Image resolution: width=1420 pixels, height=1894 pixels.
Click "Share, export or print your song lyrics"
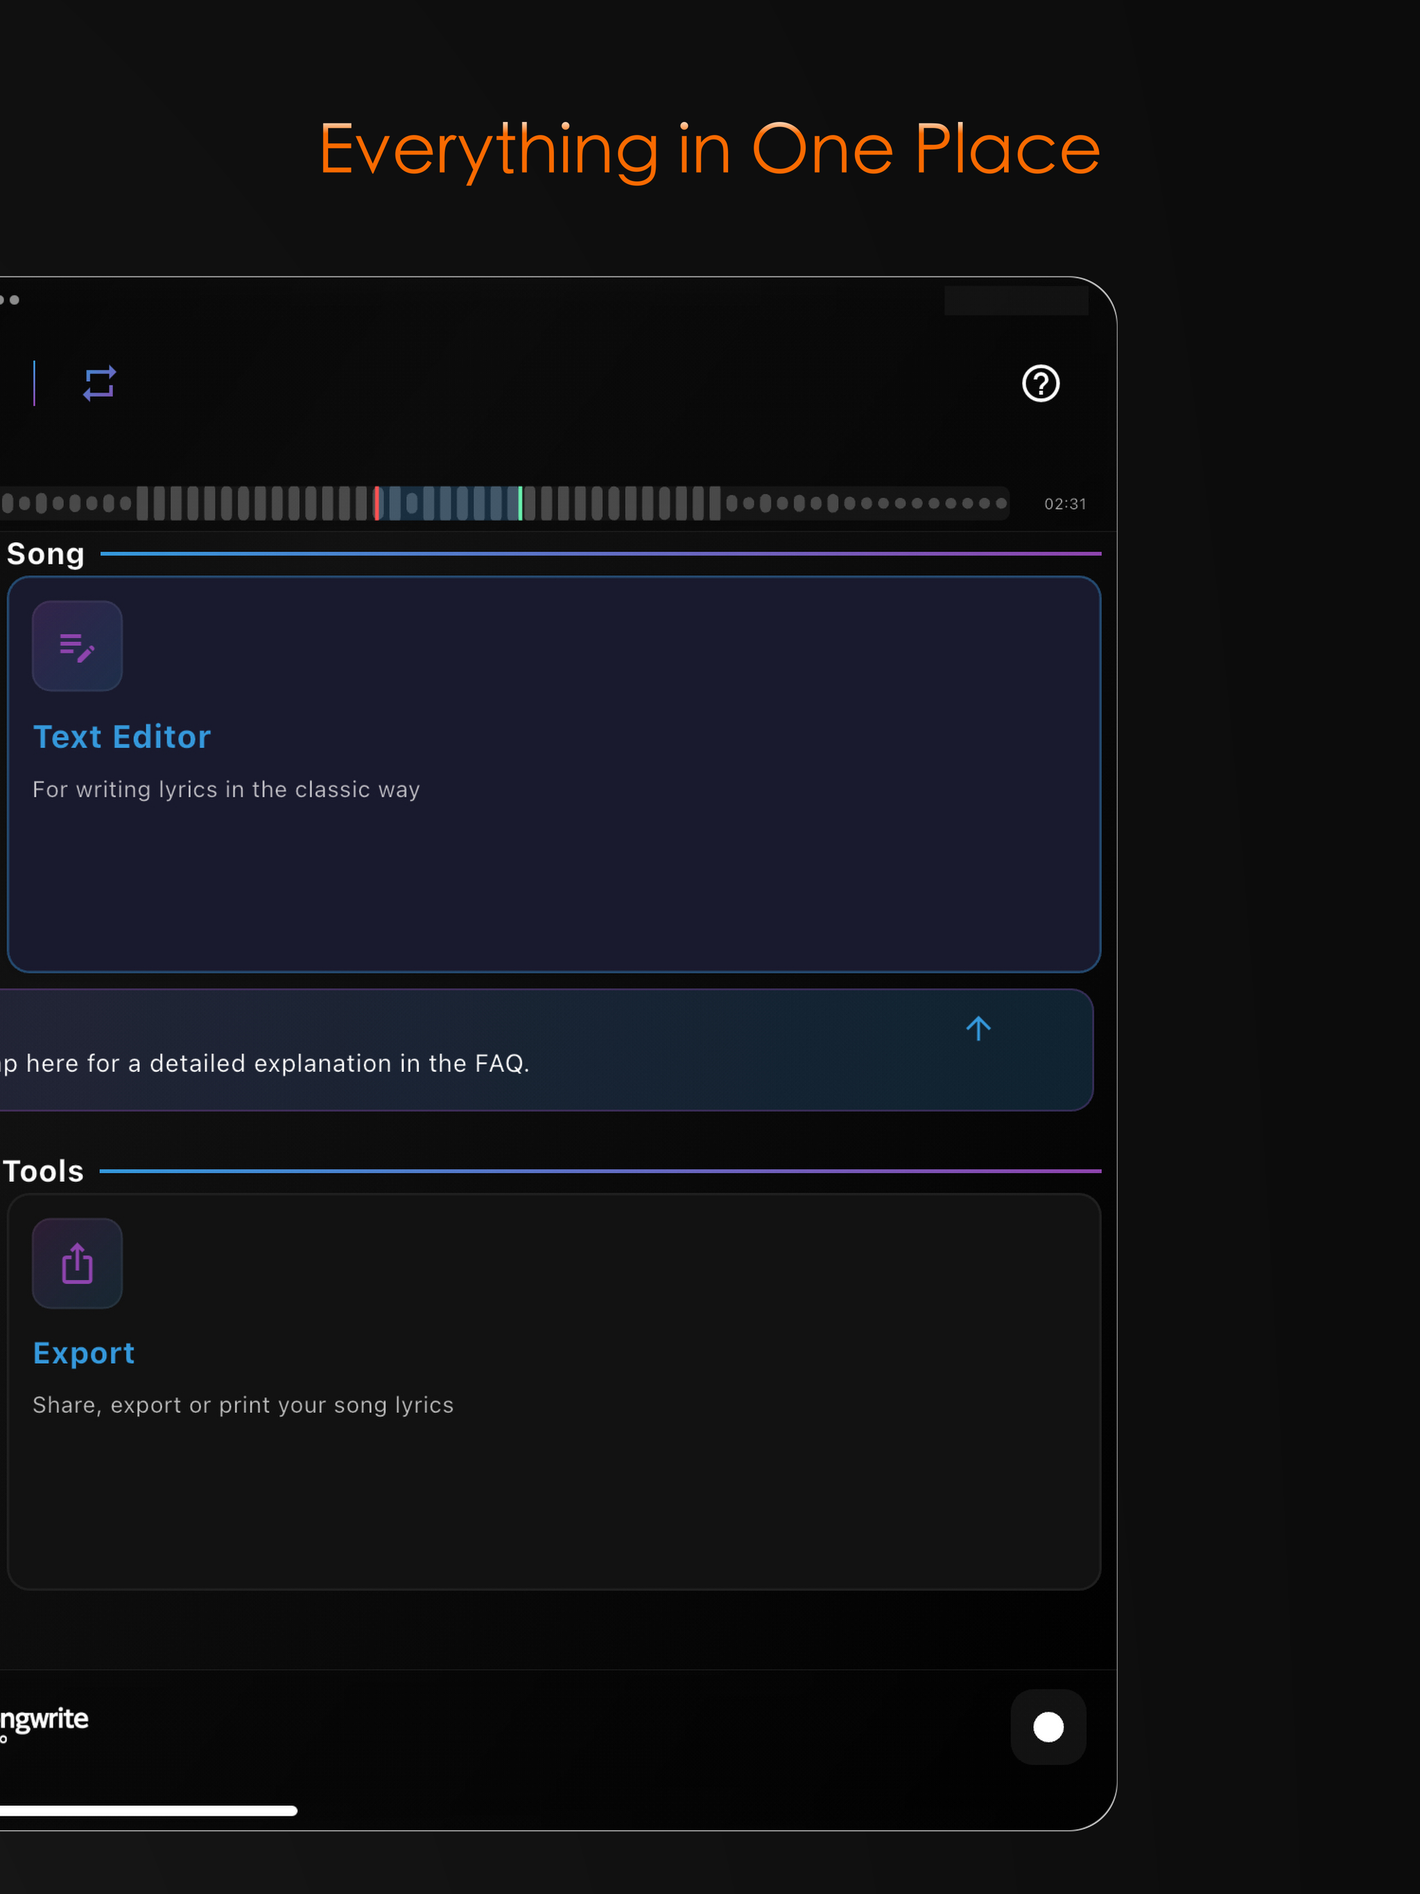pyautogui.click(x=243, y=1405)
